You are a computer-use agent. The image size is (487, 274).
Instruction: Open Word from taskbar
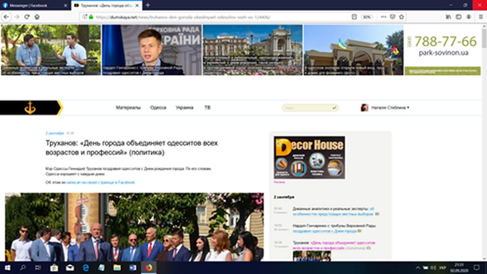coord(133,268)
